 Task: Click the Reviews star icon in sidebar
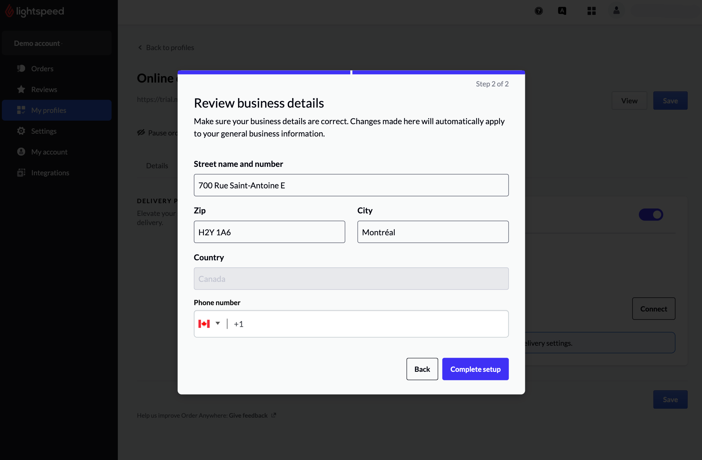point(20,89)
